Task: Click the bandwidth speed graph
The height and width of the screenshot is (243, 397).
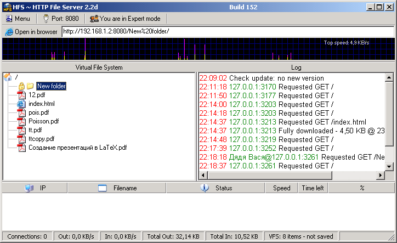Action: pyautogui.click(x=198, y=49)
